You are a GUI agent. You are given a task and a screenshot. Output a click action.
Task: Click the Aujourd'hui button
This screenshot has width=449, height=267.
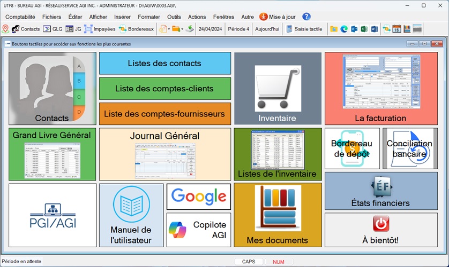click(267, 29)
